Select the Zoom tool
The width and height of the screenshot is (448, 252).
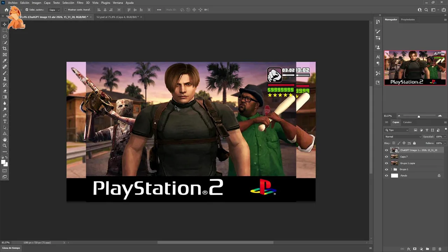point(5,146)
